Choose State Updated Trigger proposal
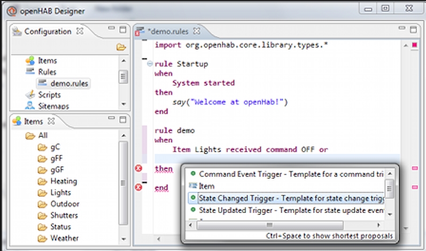426x251 pixels. pos(286,210)
